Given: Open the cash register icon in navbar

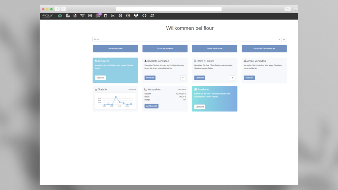Looking at the screenshot, I should (68, 16).
